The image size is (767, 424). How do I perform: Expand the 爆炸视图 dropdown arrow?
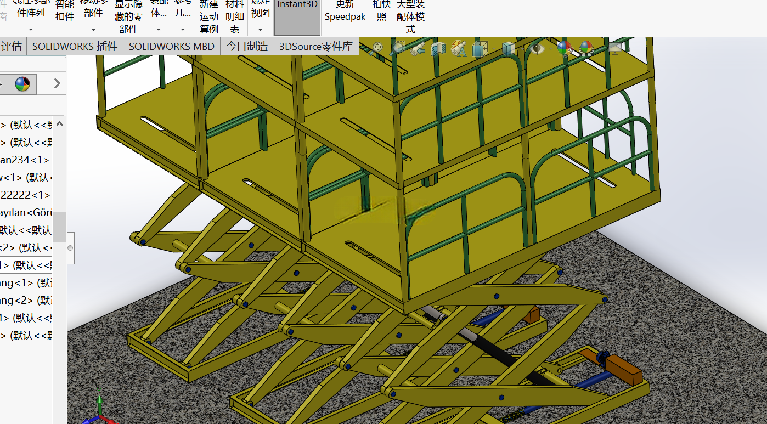[260, 30]
